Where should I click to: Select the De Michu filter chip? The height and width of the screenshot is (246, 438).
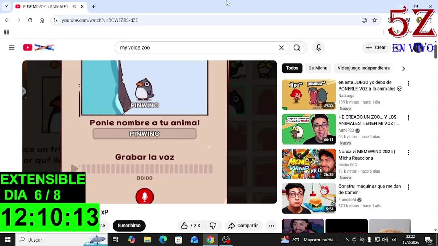(x=318, y=68)
